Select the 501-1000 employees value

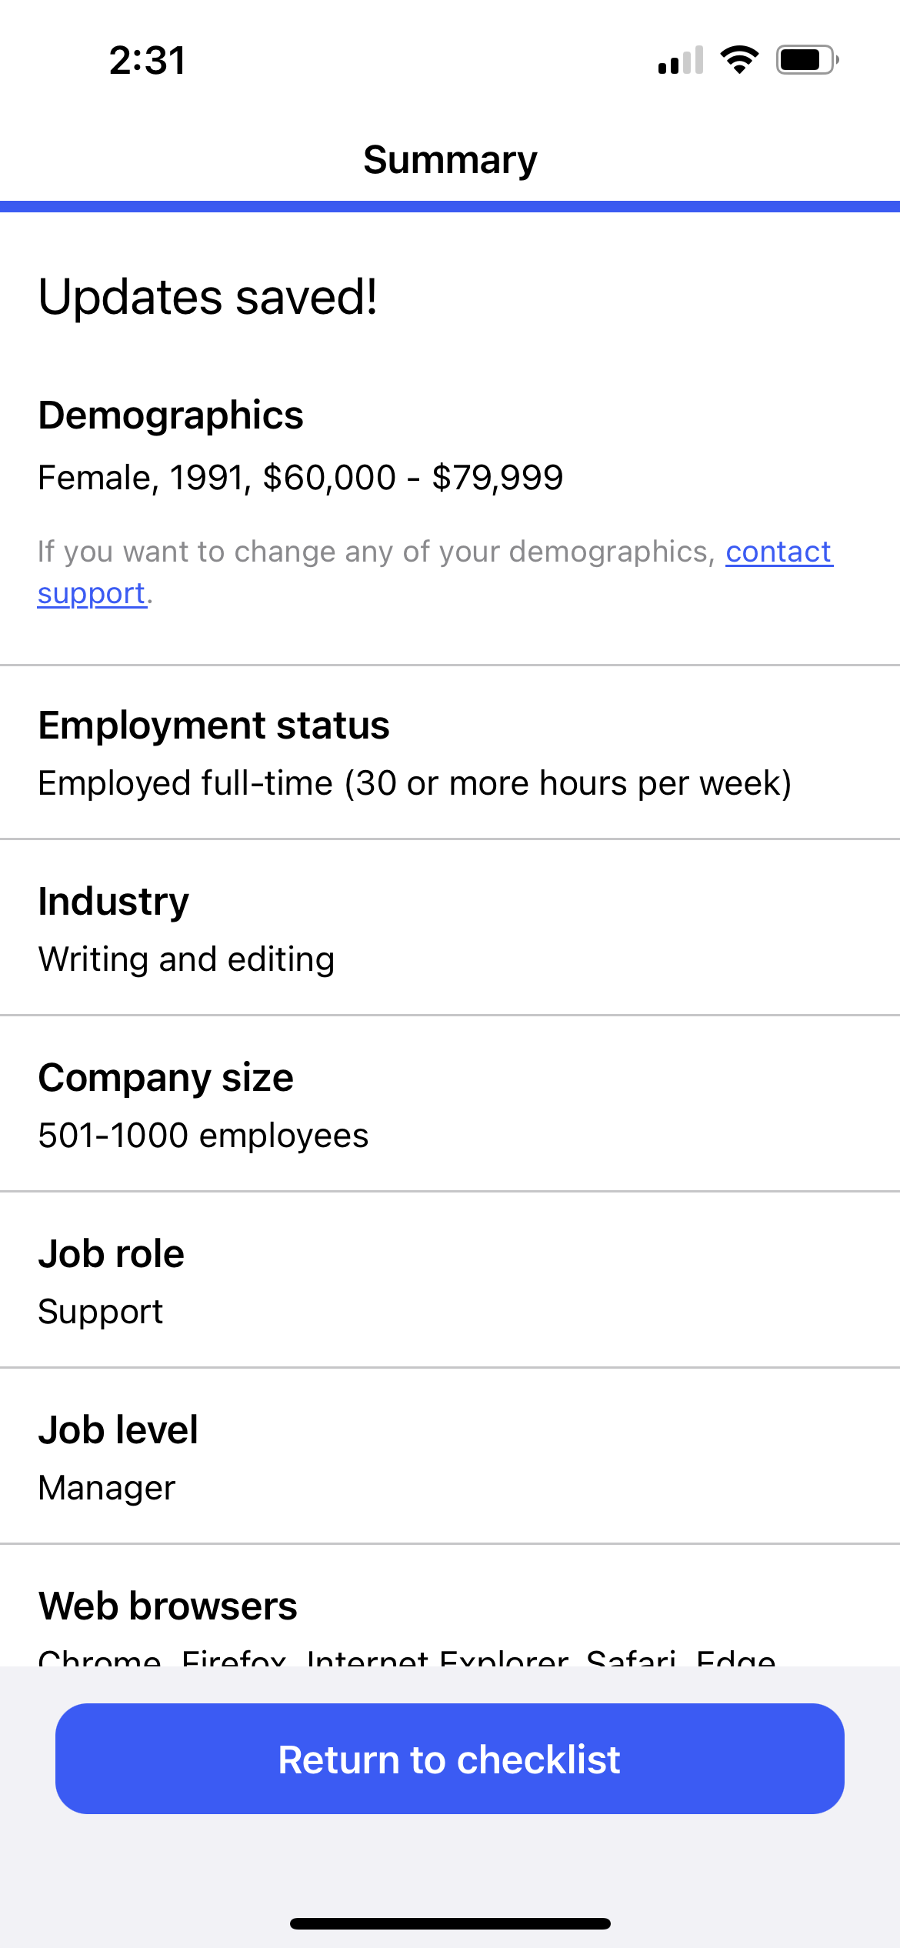(x=204, y=1136)
